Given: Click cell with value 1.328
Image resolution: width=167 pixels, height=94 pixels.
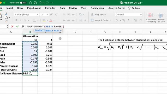Looking at the screenshot, I should [45, 66].
